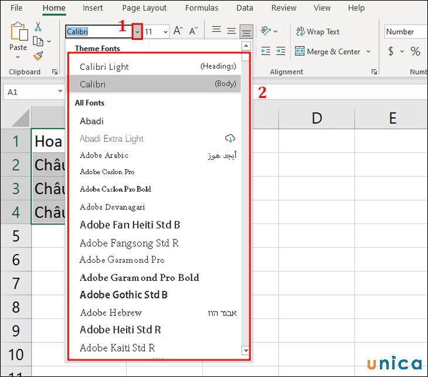Toggle middle vertical alignment
This screenshot has height=377, width=428.
coord(232,32)
